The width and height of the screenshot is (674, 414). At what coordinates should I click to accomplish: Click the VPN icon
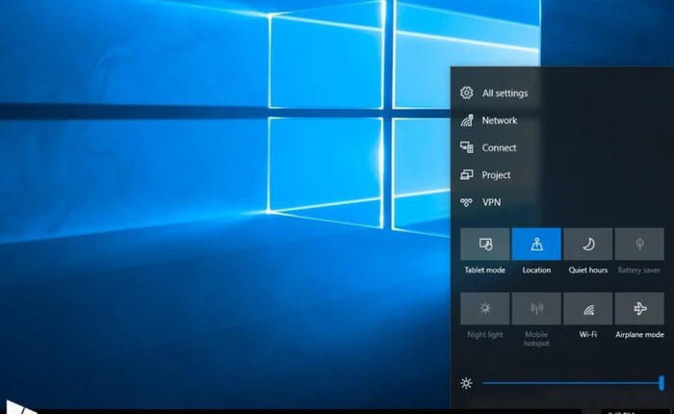(466, 202)
